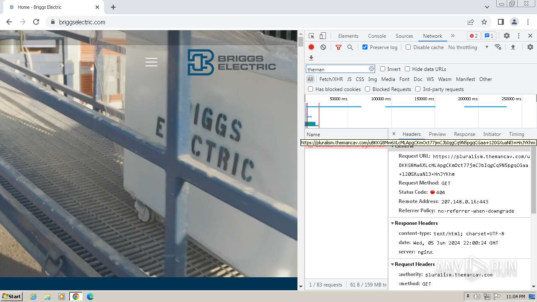Filter by Img requests
Screen dimensions: 537x302
pos(373,79)
